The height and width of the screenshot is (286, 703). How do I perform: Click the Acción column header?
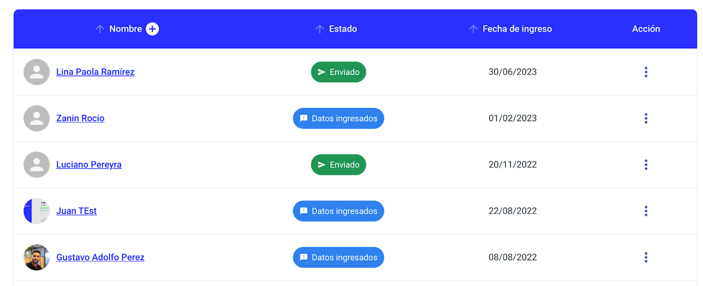click(x=646, y=29)
